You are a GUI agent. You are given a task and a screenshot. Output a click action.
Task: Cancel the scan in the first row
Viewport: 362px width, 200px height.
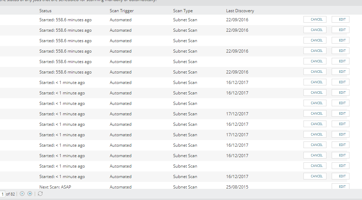(315, 20)
